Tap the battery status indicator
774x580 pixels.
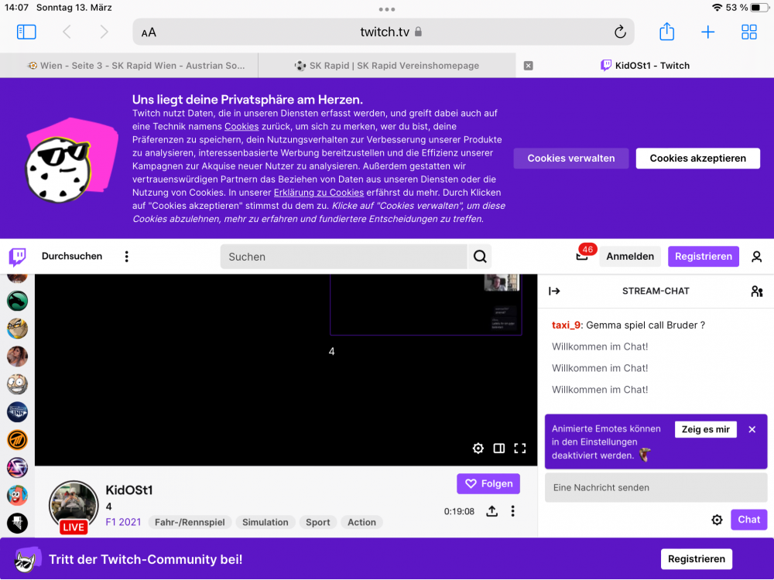(760, 8)
